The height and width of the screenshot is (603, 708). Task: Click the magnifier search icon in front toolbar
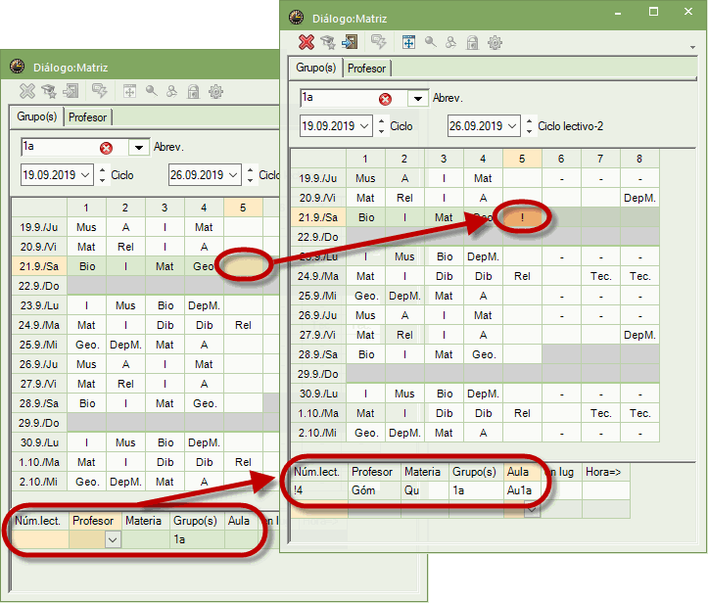coord(430,42)
